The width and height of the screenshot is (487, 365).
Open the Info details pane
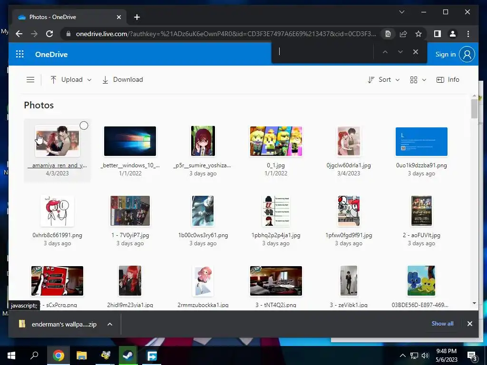pos(448,80)
